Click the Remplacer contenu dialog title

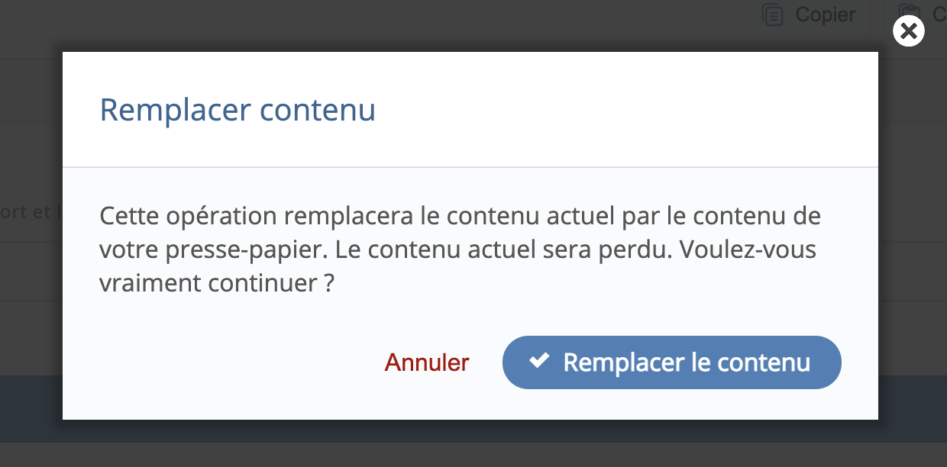(238, 110)
